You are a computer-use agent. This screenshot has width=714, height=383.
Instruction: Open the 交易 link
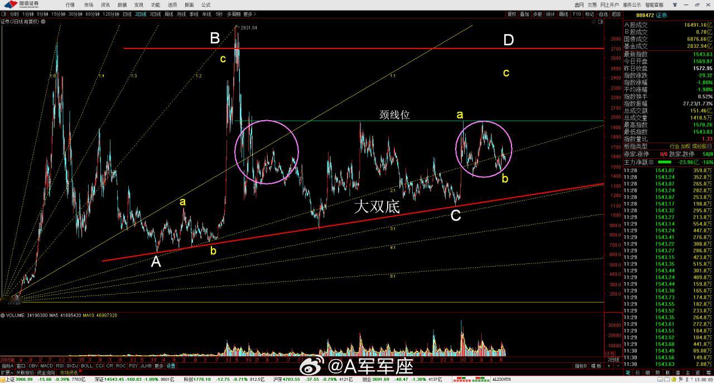click(592, 4)
